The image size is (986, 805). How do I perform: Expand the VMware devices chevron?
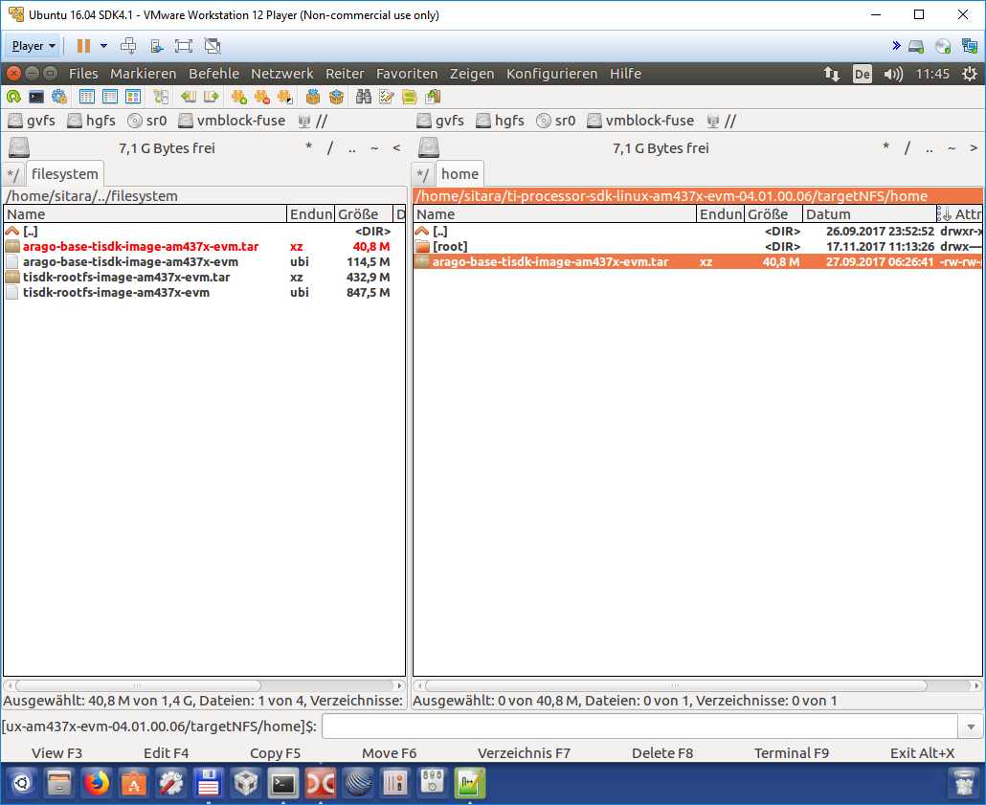[896, 45]
